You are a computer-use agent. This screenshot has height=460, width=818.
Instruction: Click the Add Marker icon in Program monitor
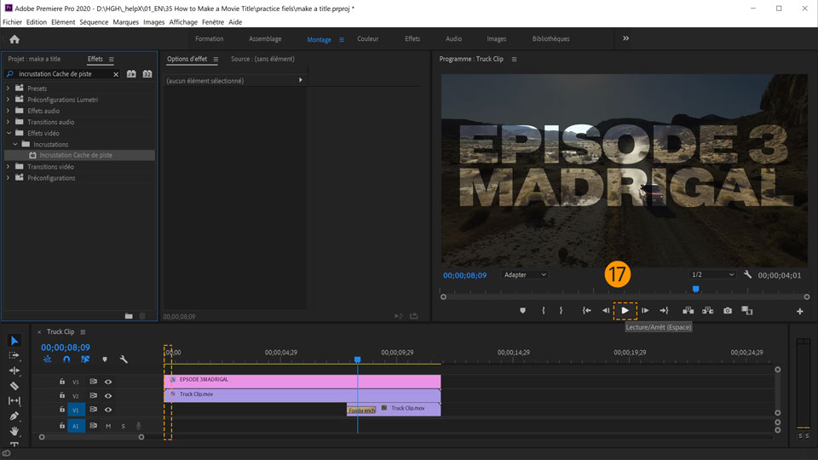pos(522,311)
